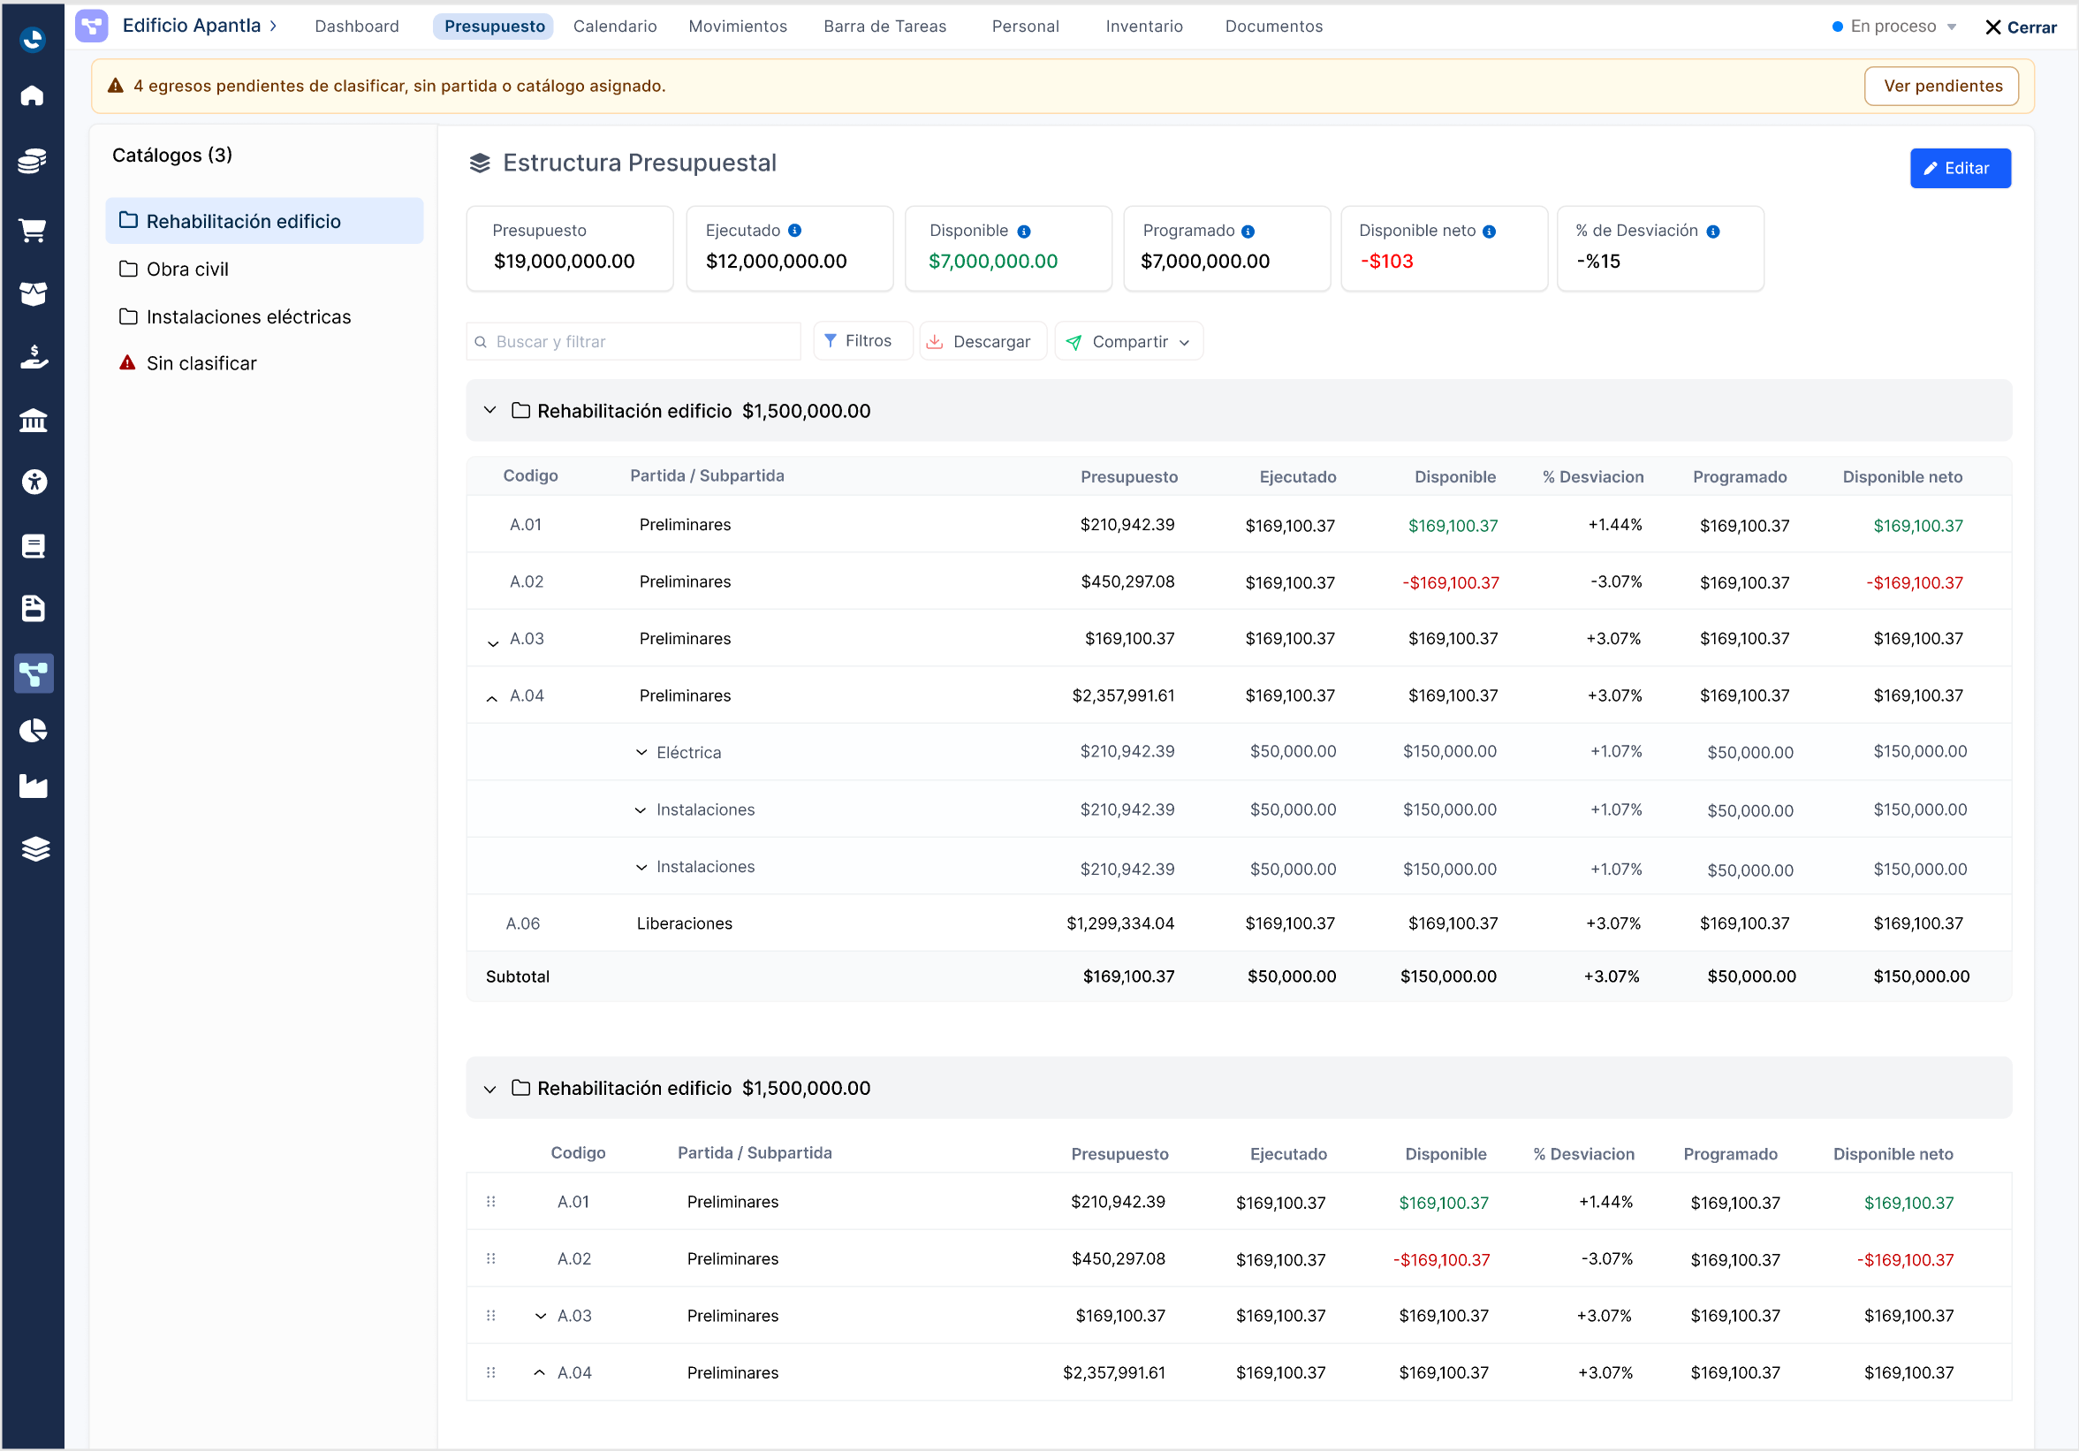Screen dimensions: 2079x1451
Task: Click the info icon beside Disponible neto
Action: click(x=1490, y=232)
